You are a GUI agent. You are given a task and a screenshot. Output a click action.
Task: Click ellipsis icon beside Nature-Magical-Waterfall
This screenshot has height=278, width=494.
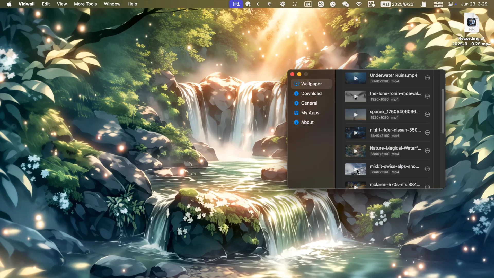tap(427, 151)
